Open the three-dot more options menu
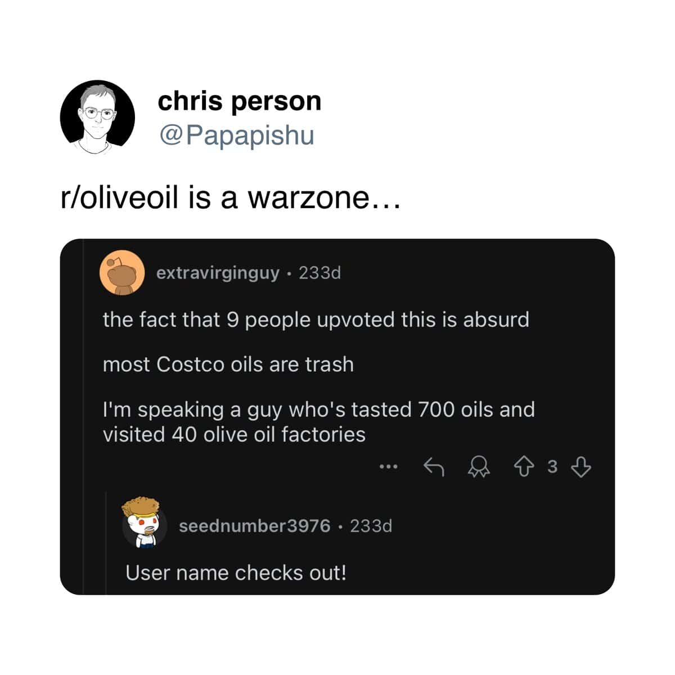This screenshot has height=675, width=675. pyautogui.click(x=388, y=466)
